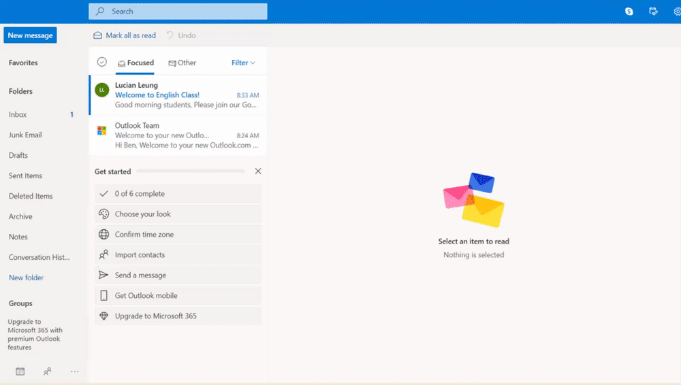Click the search magnifier icon

click(x=100, y=12)
